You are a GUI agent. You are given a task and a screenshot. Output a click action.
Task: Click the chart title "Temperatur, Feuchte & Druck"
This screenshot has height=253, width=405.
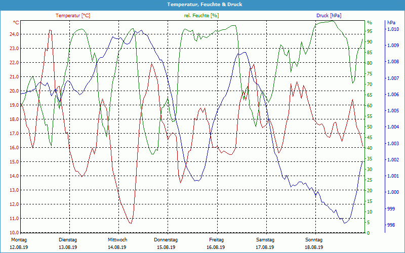pos(205,5)
